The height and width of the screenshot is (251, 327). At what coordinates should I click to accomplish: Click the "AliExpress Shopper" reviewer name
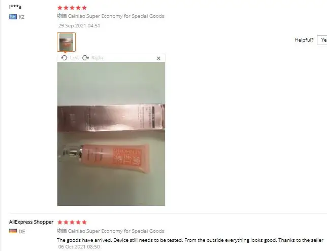coord(31,222)
